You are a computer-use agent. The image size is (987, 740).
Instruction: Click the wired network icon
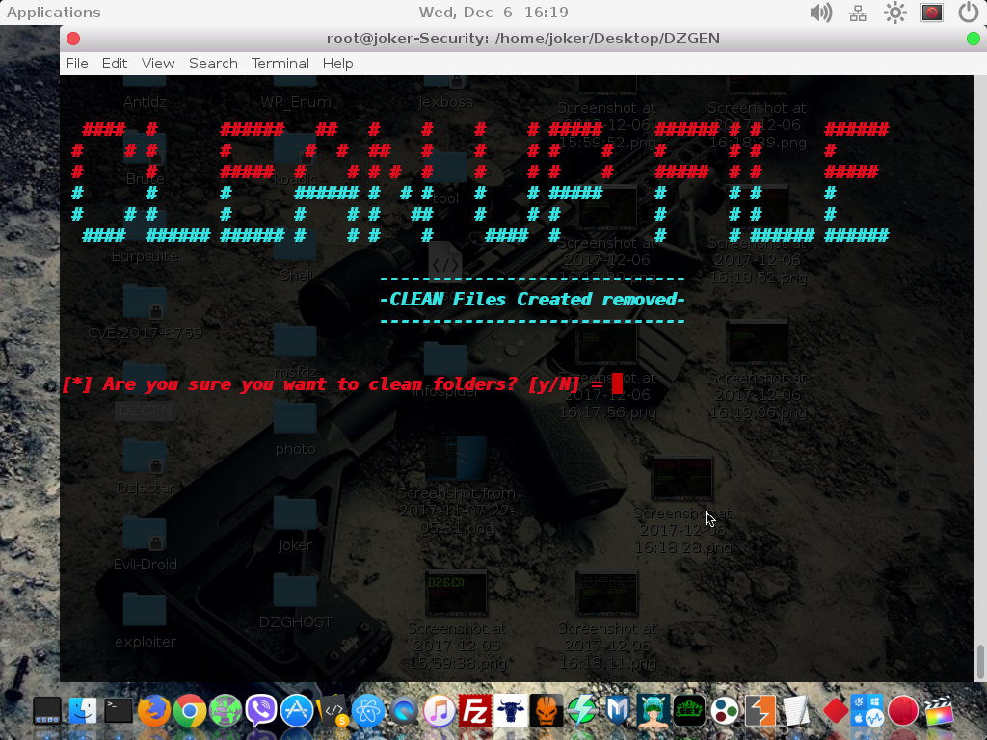[858, 13]
